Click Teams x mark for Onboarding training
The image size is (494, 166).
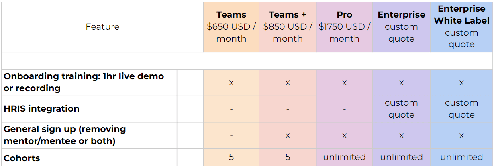coord(231,83)
